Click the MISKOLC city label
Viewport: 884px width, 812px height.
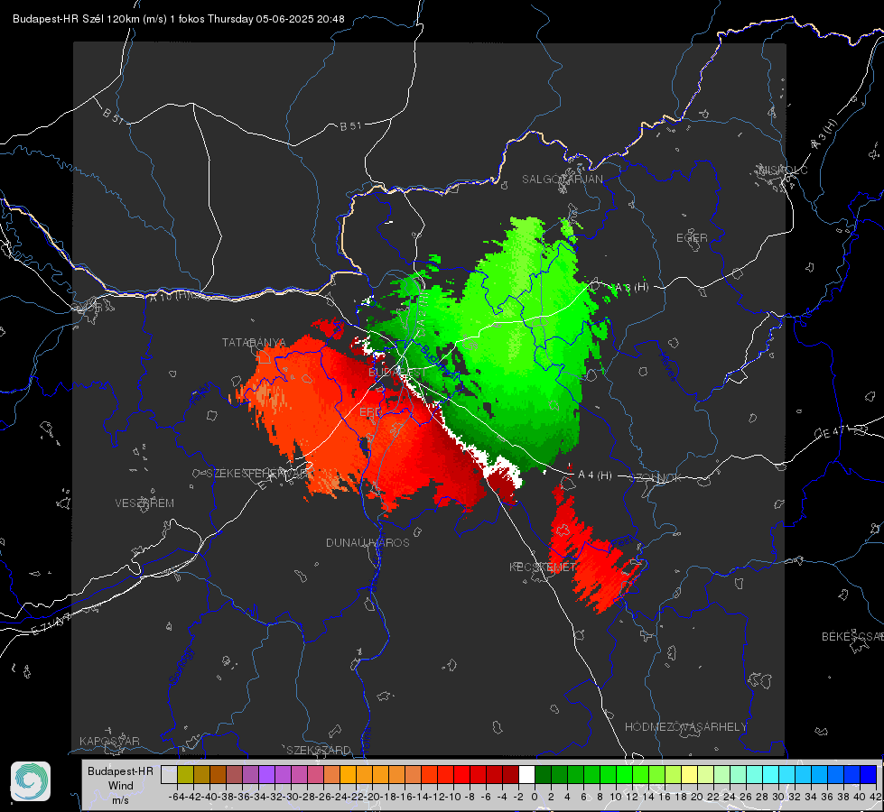[783, 170]
